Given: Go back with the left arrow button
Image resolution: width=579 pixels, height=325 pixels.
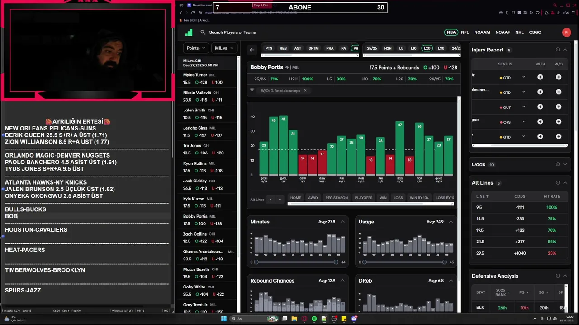Looking at the screenshot, I should (x=252, y=50).
